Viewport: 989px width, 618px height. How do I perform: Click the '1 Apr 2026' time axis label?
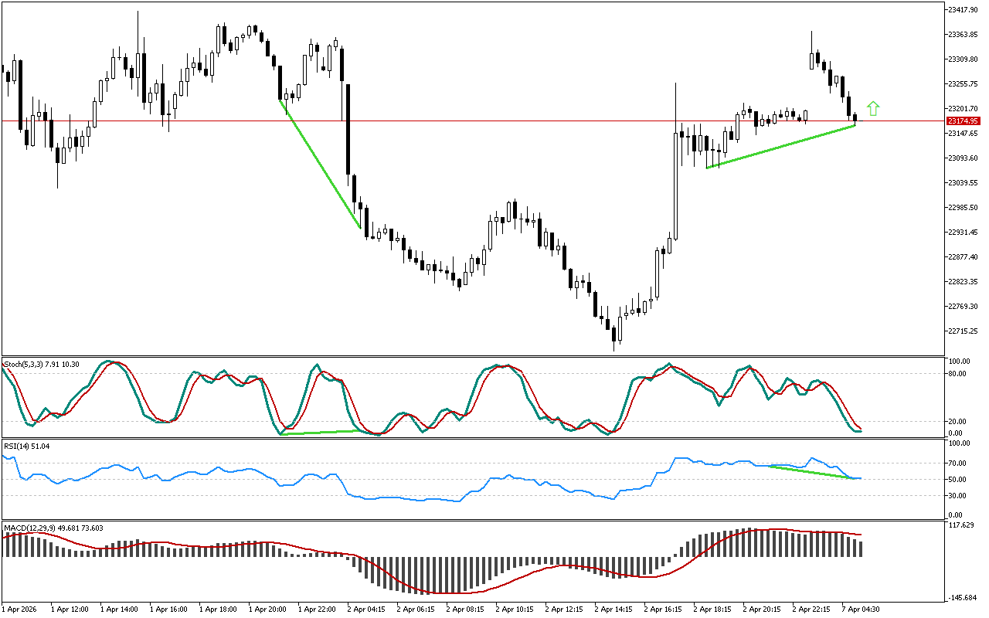[x=21, y=609]
